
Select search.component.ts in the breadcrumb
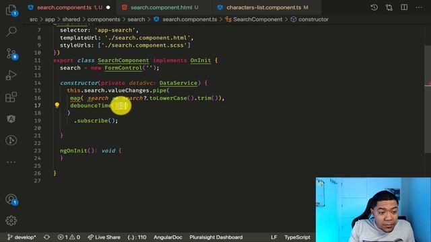[190, 19]
